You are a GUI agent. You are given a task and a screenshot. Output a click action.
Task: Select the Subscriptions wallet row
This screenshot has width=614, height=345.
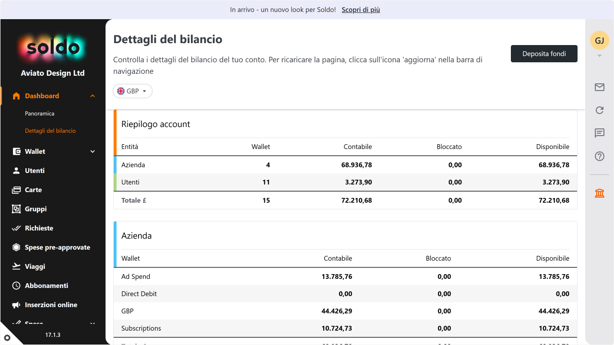point(345,328)
